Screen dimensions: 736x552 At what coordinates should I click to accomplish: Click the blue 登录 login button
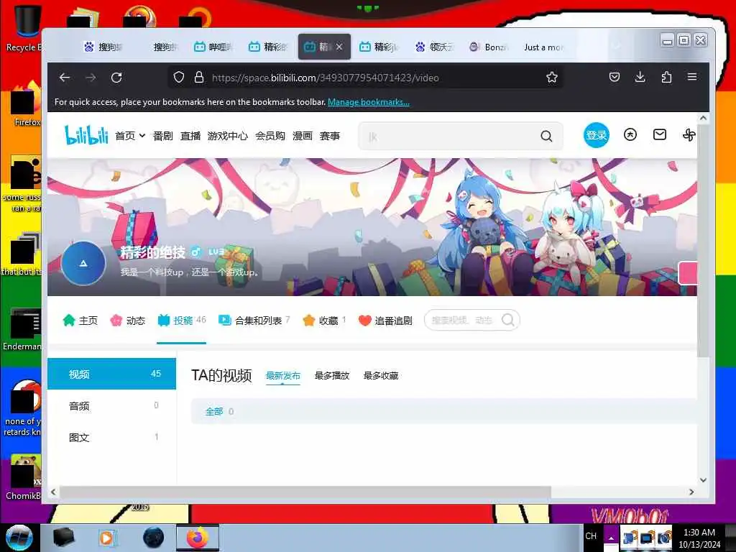pyautogui.click(x=596, y=135)
